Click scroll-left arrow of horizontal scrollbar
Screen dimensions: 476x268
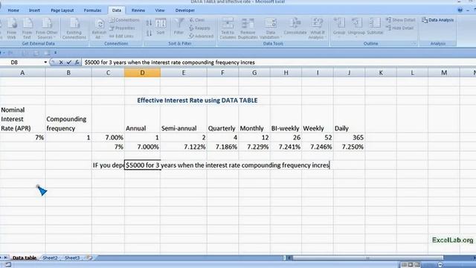click(x=289, y=258)
